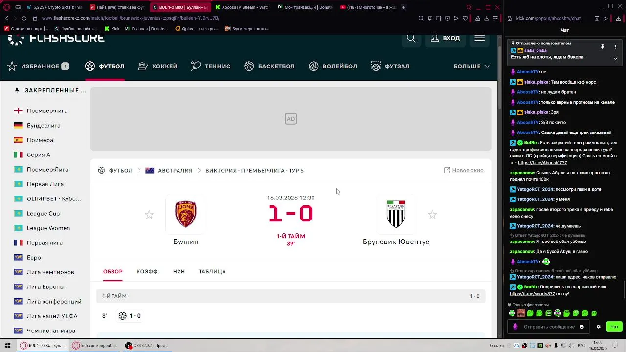
Task: Toggle favorite star next to Буллин
Action: (x=149, y=215)
